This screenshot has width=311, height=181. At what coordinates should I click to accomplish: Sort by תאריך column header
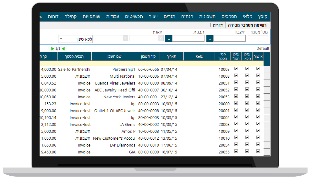click(172, 56)
